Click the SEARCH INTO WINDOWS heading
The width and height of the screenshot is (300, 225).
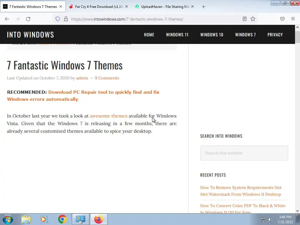(221, 136)
